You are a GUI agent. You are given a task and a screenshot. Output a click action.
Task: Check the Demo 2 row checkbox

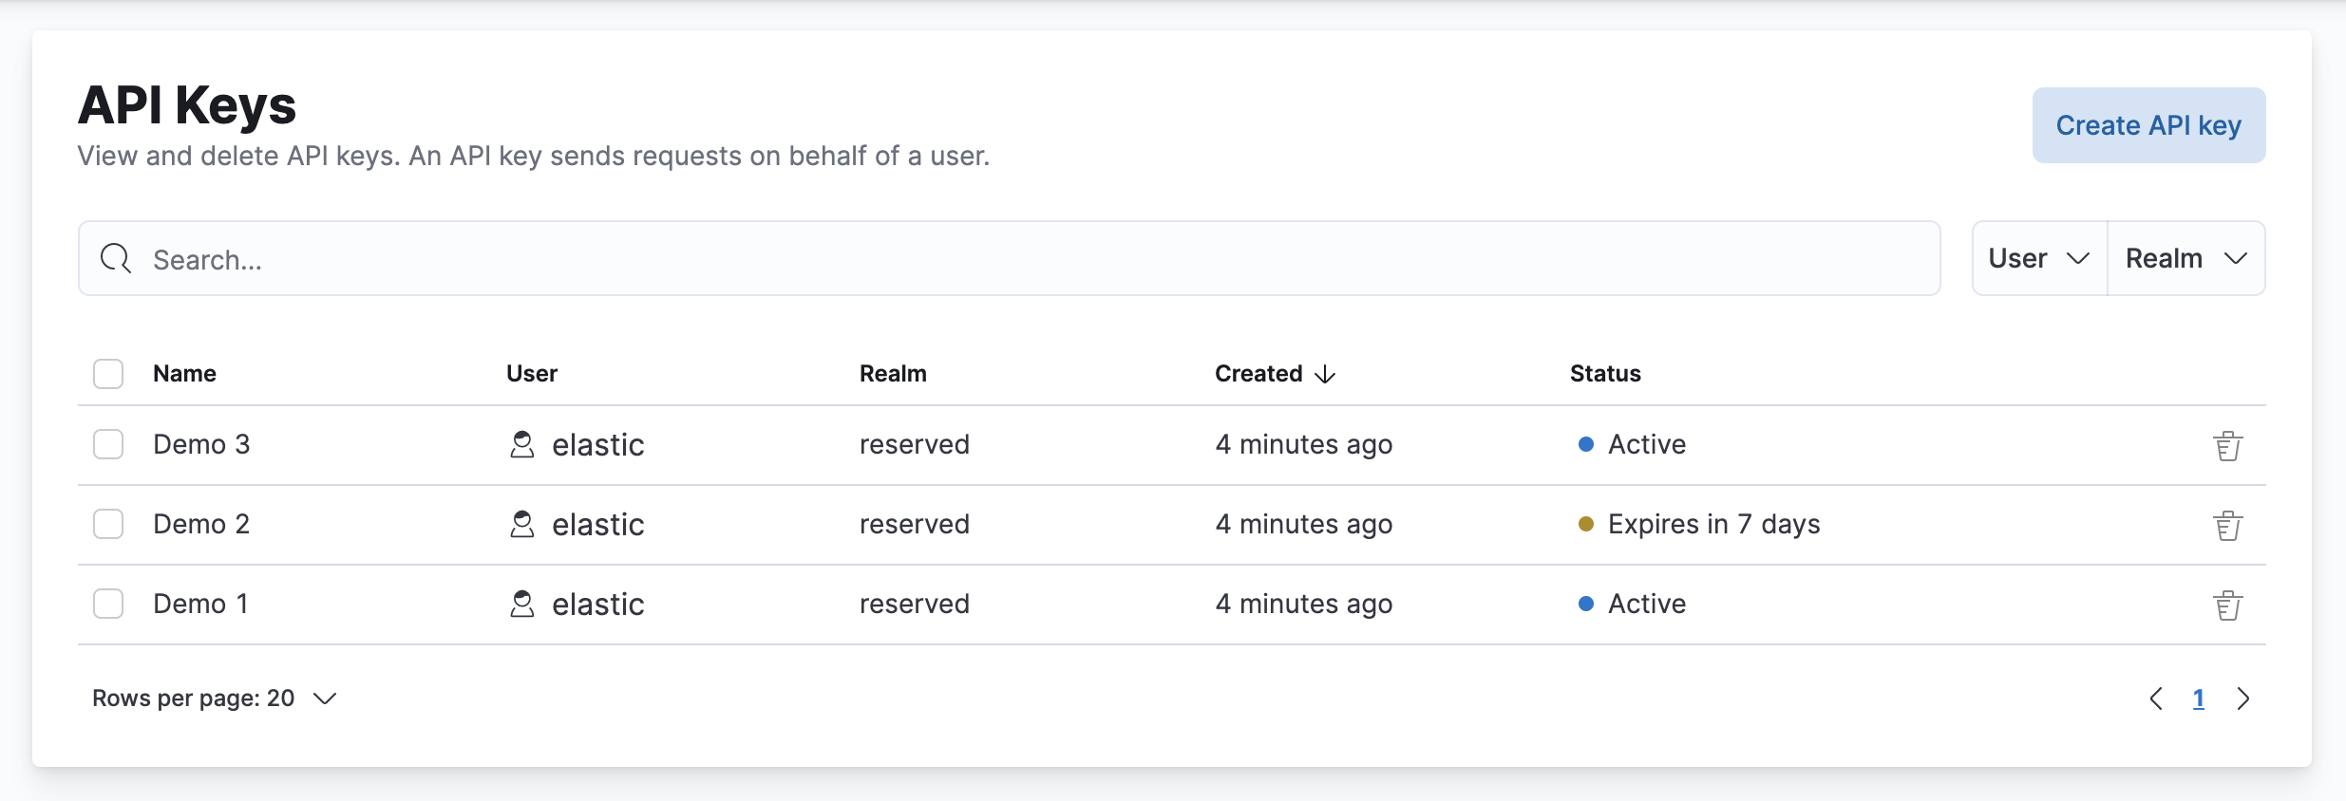[x=108, y=524]
